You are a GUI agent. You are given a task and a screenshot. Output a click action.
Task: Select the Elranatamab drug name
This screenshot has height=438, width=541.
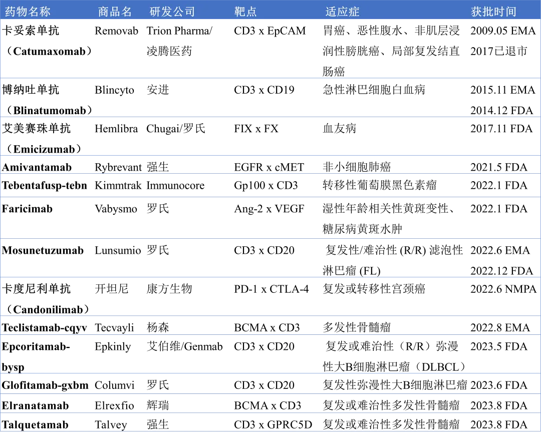tap(35, 405)
